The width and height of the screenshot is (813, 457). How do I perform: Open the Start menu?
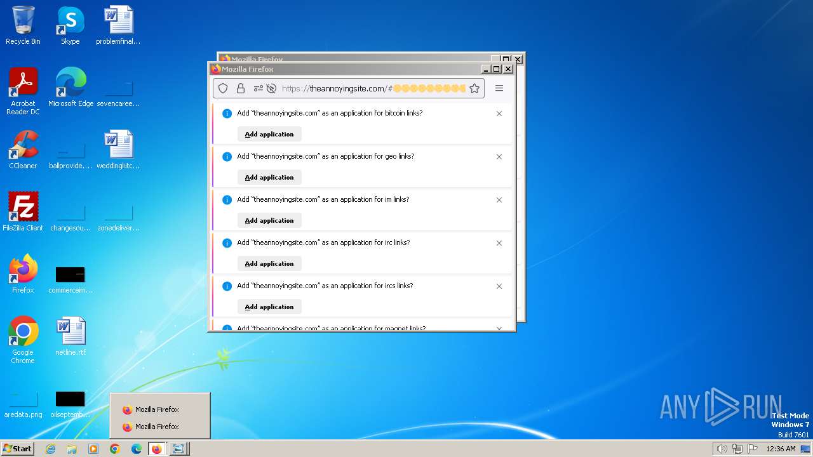click(x=17, y=449)
